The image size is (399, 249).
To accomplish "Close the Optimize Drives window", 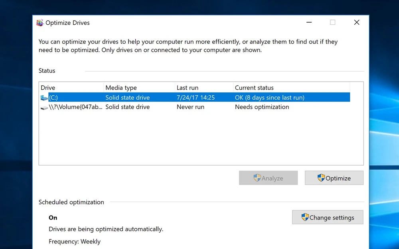I will coord(357,23).
